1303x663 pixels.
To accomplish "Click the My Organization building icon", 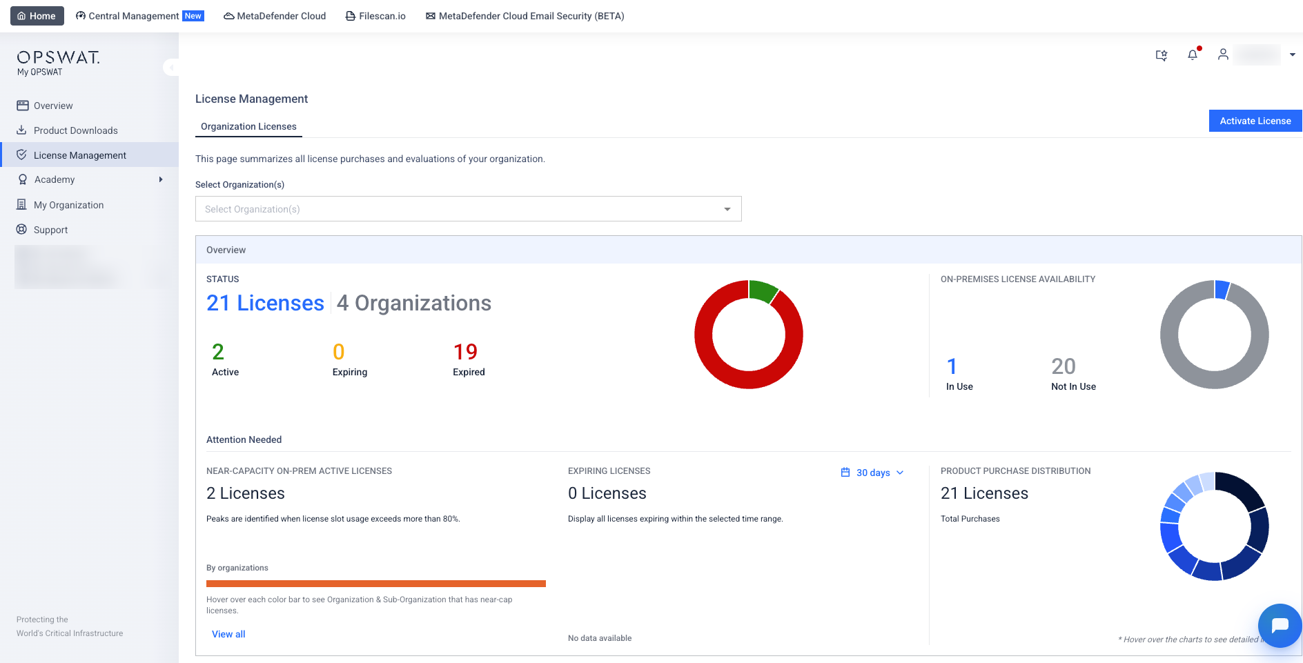I will point(22,205).
